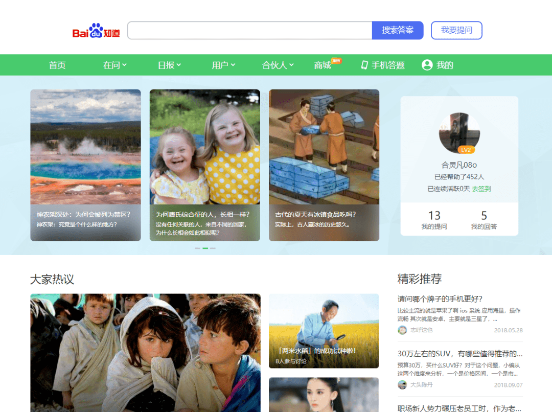The image size is (552, 412).
Task: Click the 大头陈丹 author avatar icon
Action: [x=402, y=384]
